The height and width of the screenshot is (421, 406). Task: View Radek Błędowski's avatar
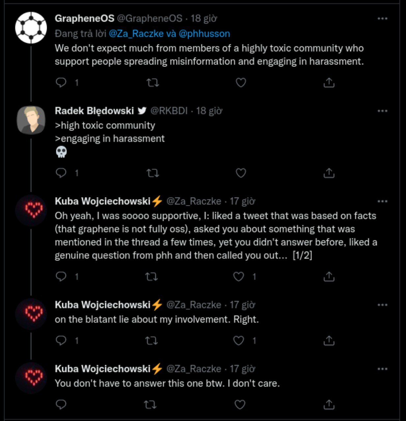(x=31, y=120)
